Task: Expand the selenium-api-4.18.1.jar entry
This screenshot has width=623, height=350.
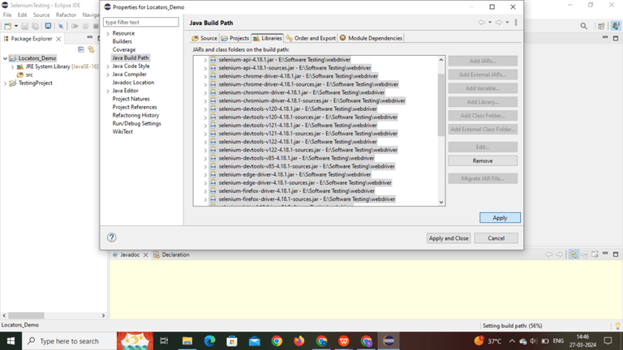Action: pyautogui.click(x=205, y=60)
